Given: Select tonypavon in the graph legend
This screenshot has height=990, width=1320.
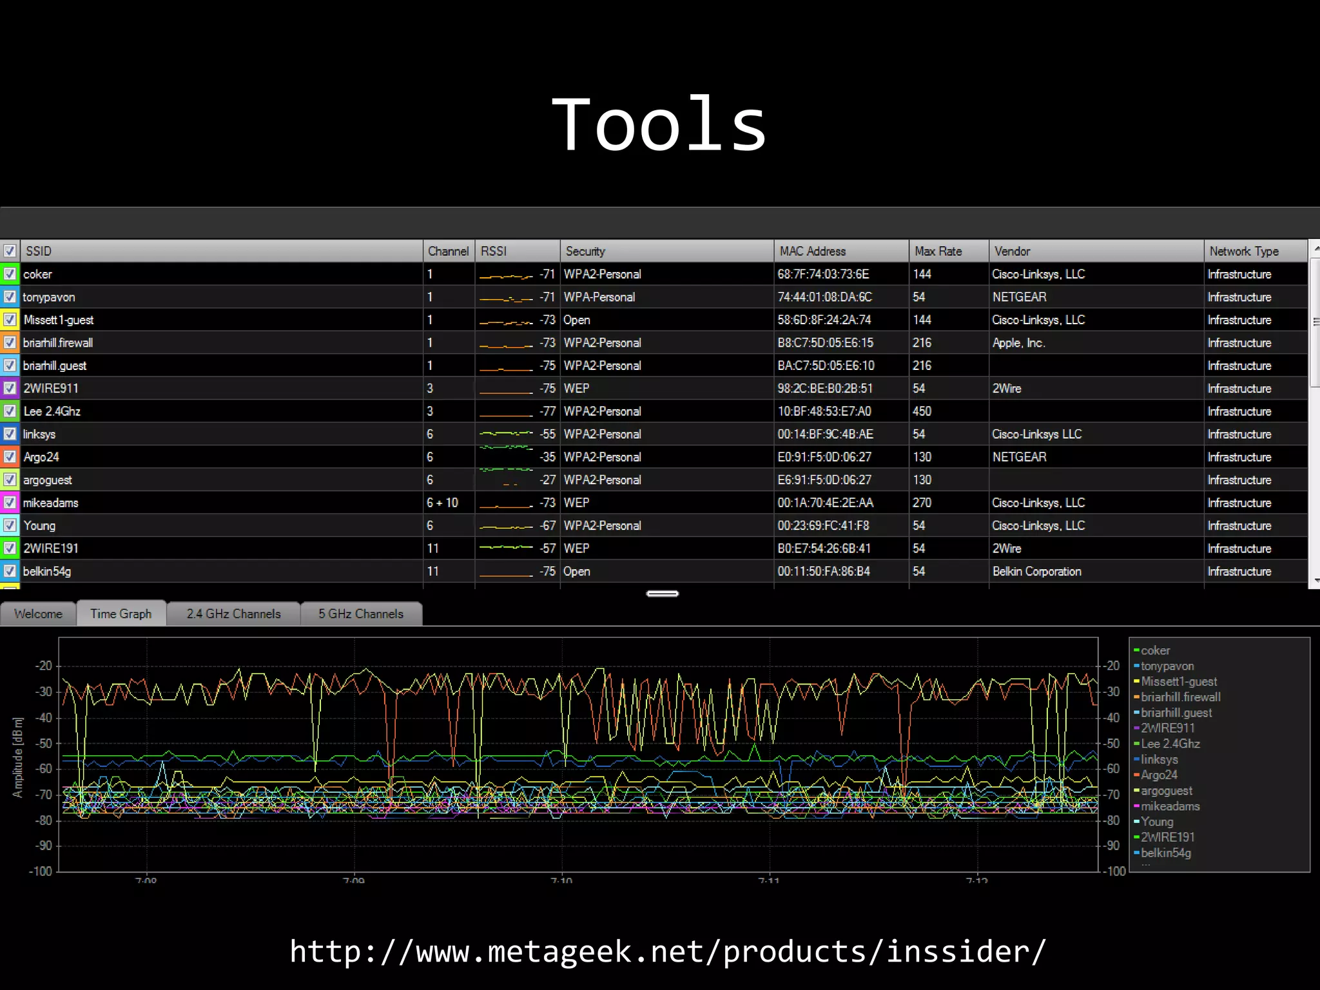Looking at the screenshot, I should point(1164,666).
